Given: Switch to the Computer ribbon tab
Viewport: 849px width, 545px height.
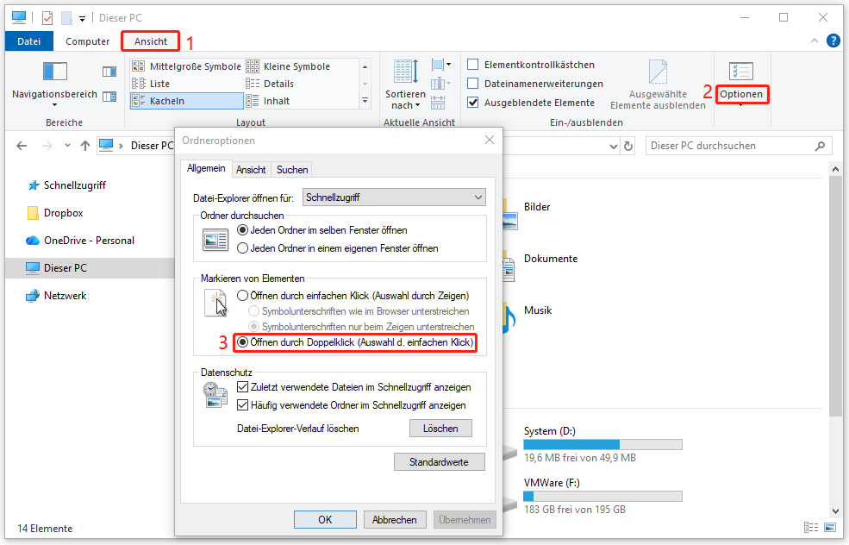Looking at the screenshot, I should [x=87, y=41].
